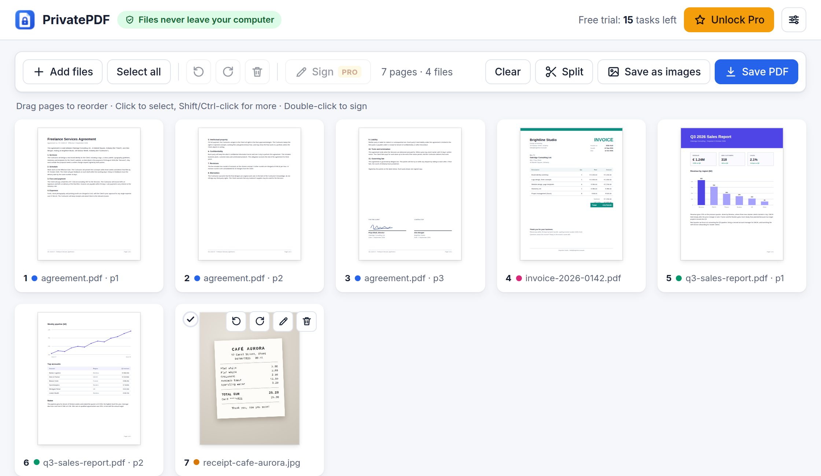The image size is (821, 476).
Task: Export pages with Save as images
Action: pos(654,72)
